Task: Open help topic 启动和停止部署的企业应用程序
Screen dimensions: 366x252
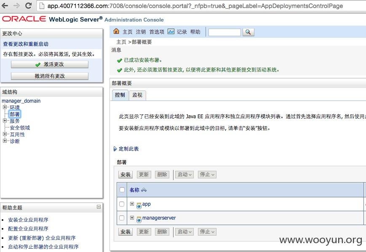Action: coord(43,247)
